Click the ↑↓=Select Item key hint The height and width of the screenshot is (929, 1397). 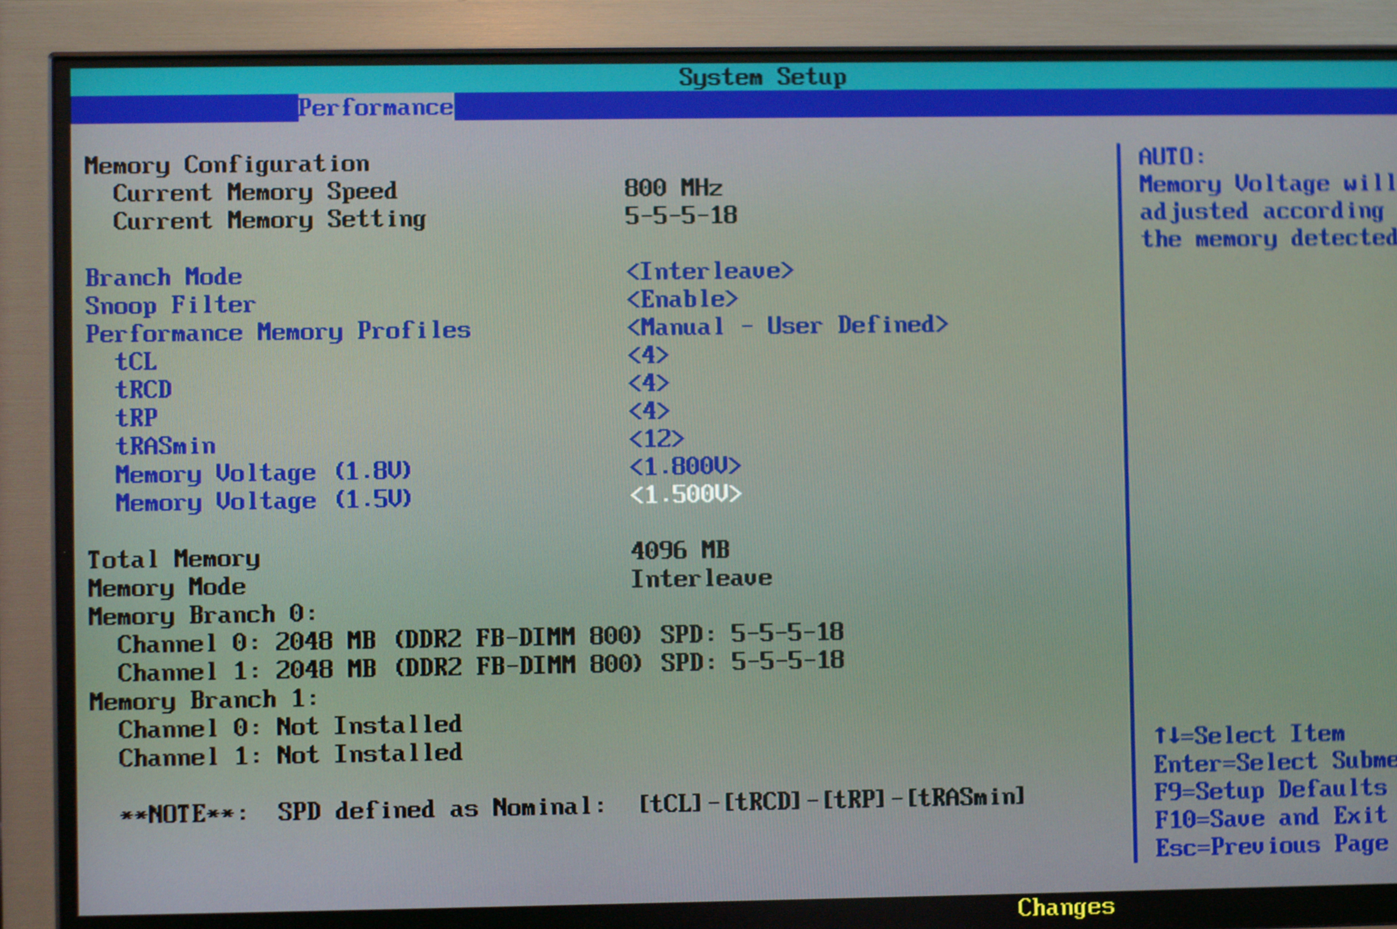coord(1249,735)
